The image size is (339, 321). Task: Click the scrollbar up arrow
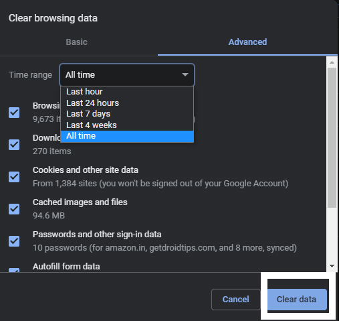tap(332, 62)
